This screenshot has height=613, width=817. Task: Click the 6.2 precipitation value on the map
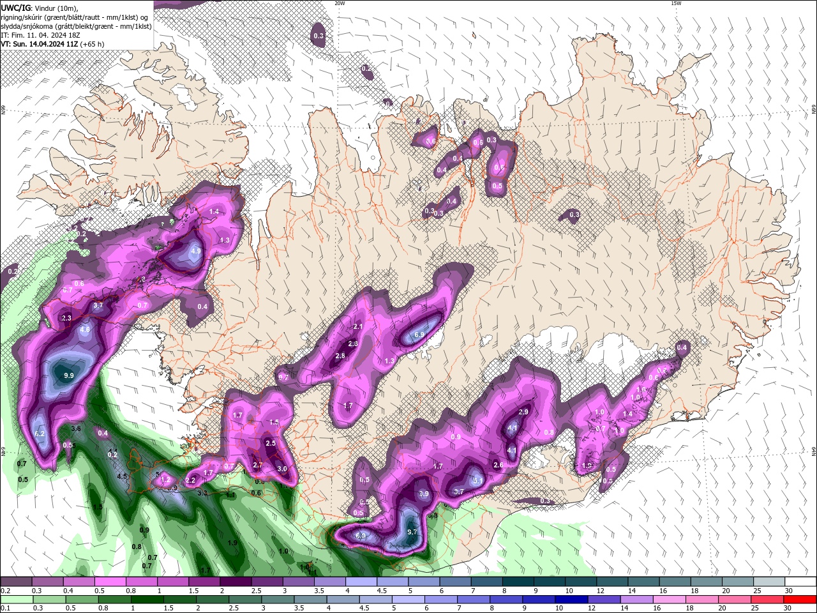pos(40,434)
